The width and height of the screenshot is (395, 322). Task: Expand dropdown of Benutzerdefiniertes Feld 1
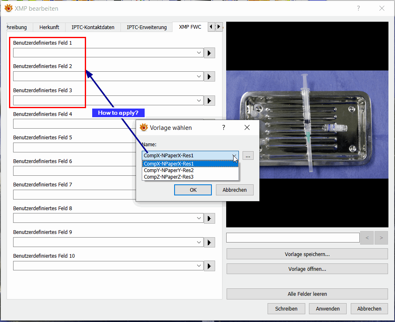coord(199,53)
